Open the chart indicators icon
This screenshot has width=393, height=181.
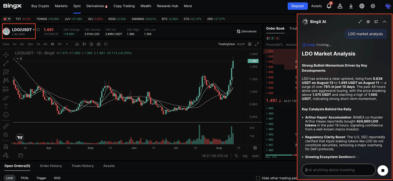pyautogui.click(x=77, y=44)
